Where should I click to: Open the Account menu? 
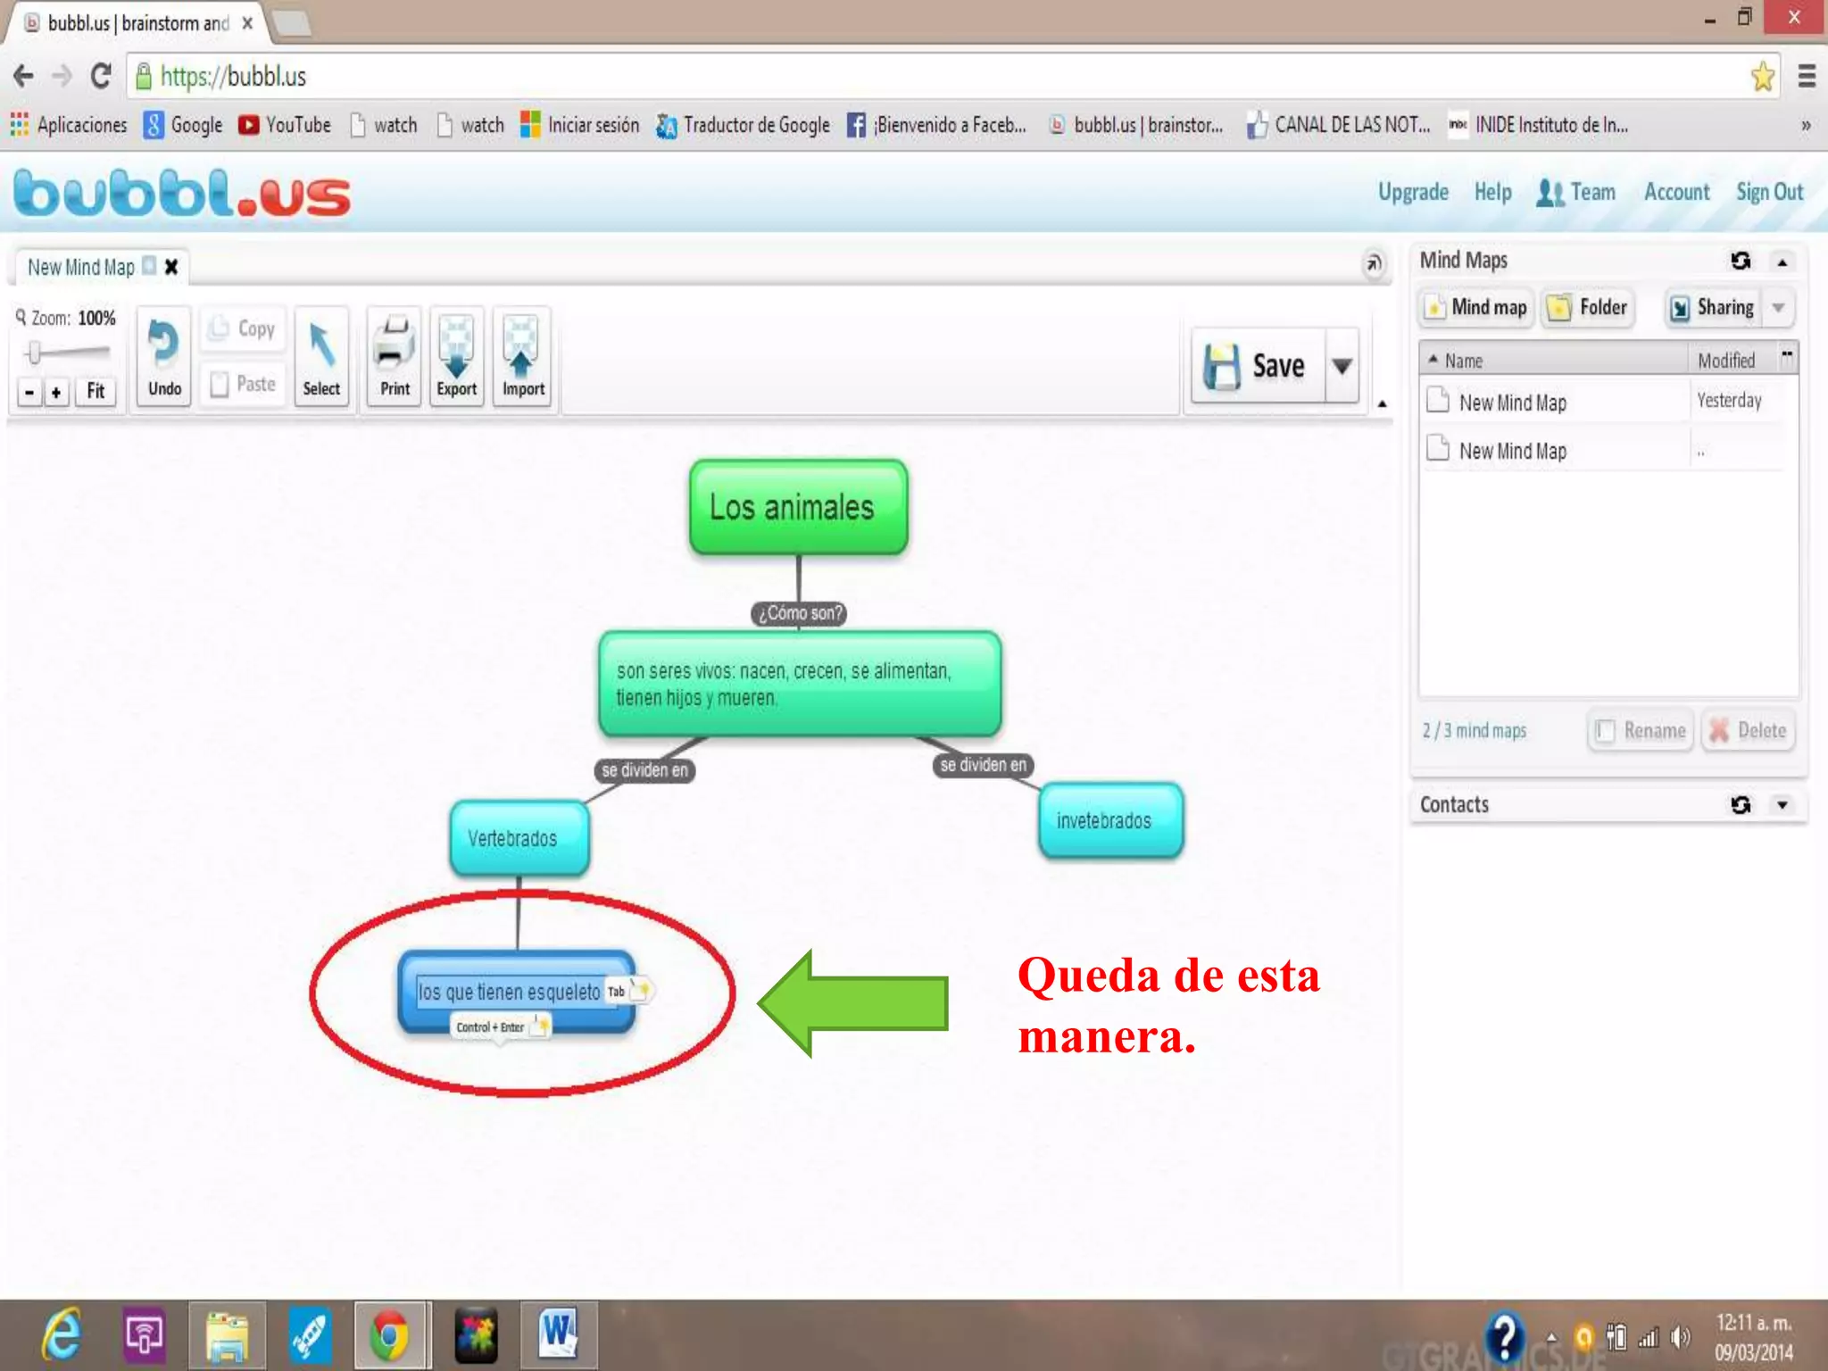(1676, 192)
